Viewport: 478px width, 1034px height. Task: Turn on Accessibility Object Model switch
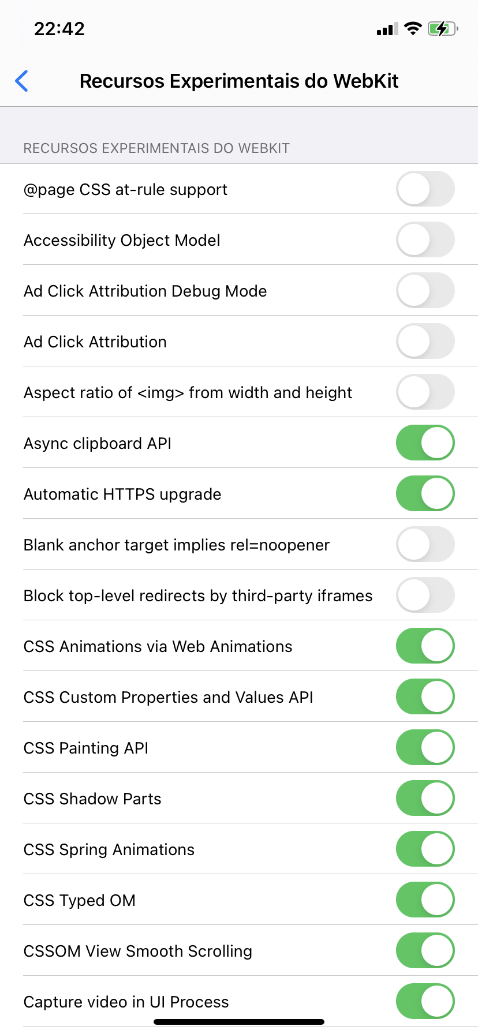[x=425, y=239]
